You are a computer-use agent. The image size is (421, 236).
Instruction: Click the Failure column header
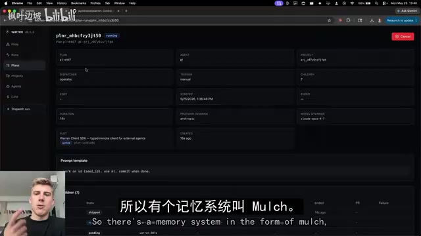(384, 203)
